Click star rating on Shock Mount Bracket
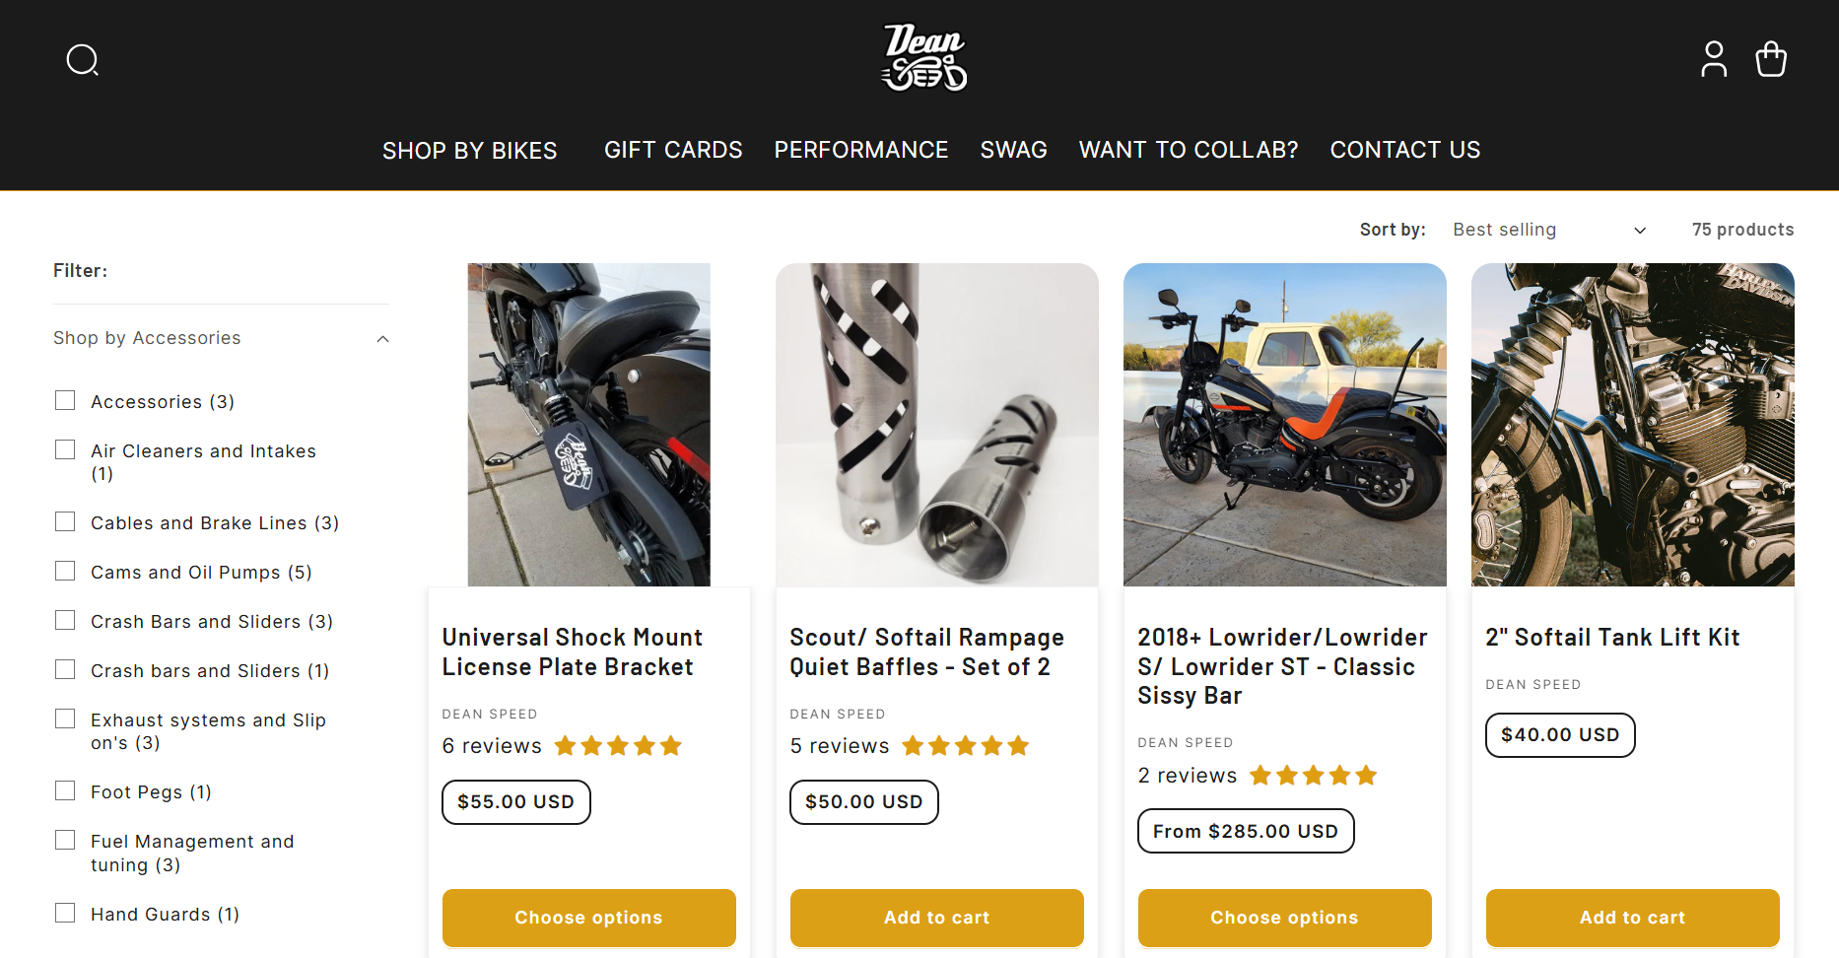This screenshot has width=1839, height=958. (x=618, y=746)
